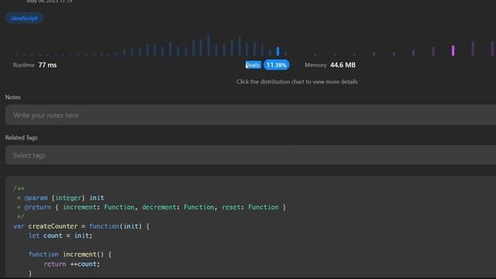
Task: Click the return ++count statement
Action: (x=72, y=263)
